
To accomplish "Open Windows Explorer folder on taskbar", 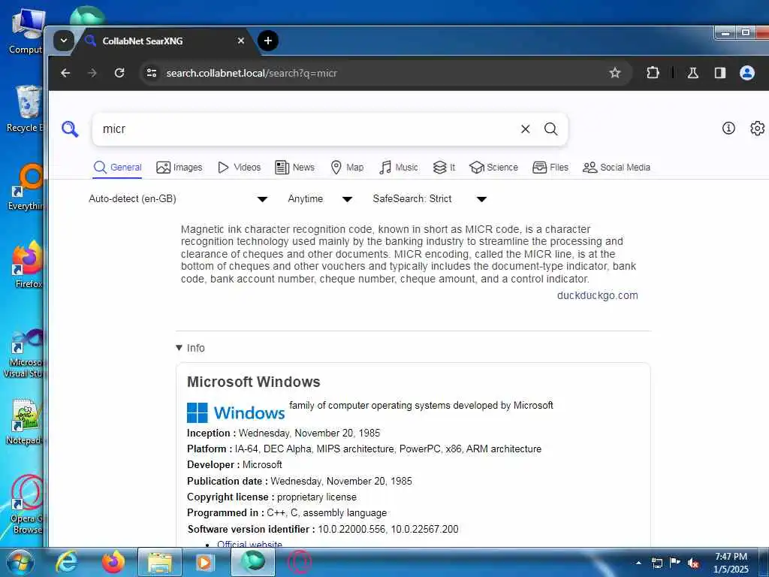I will pos(160,562).
